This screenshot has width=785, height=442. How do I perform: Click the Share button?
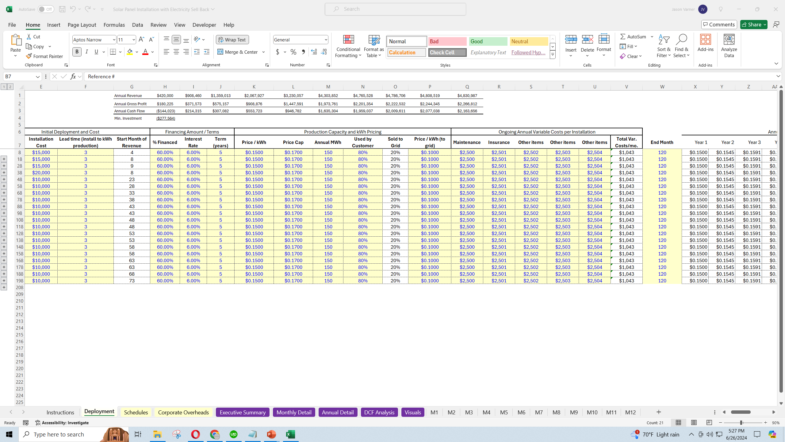pyautogui.click(x=754, y=25)
